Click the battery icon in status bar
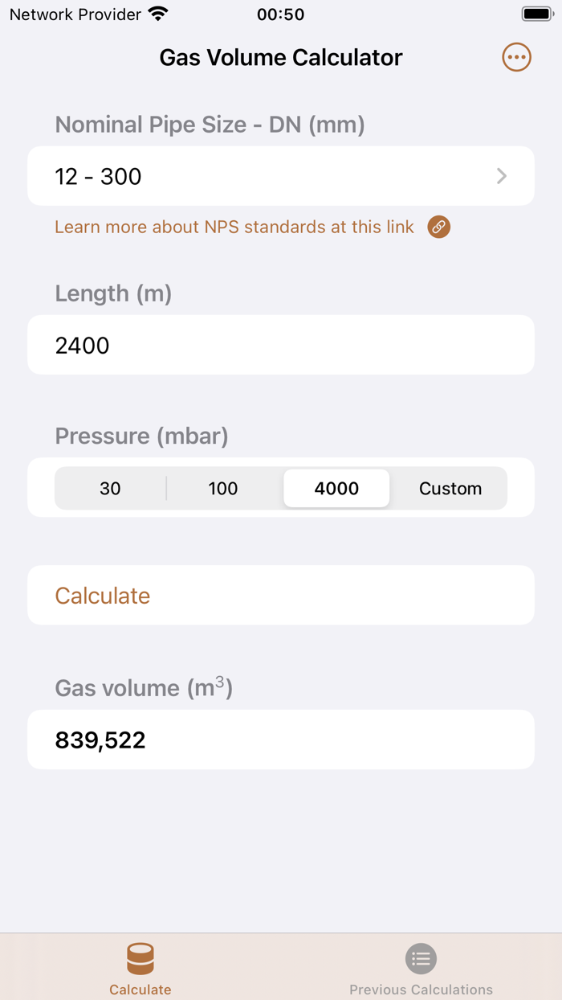Image resolution: width=562 pixels, height=1000 pixels. click(536, 14)
